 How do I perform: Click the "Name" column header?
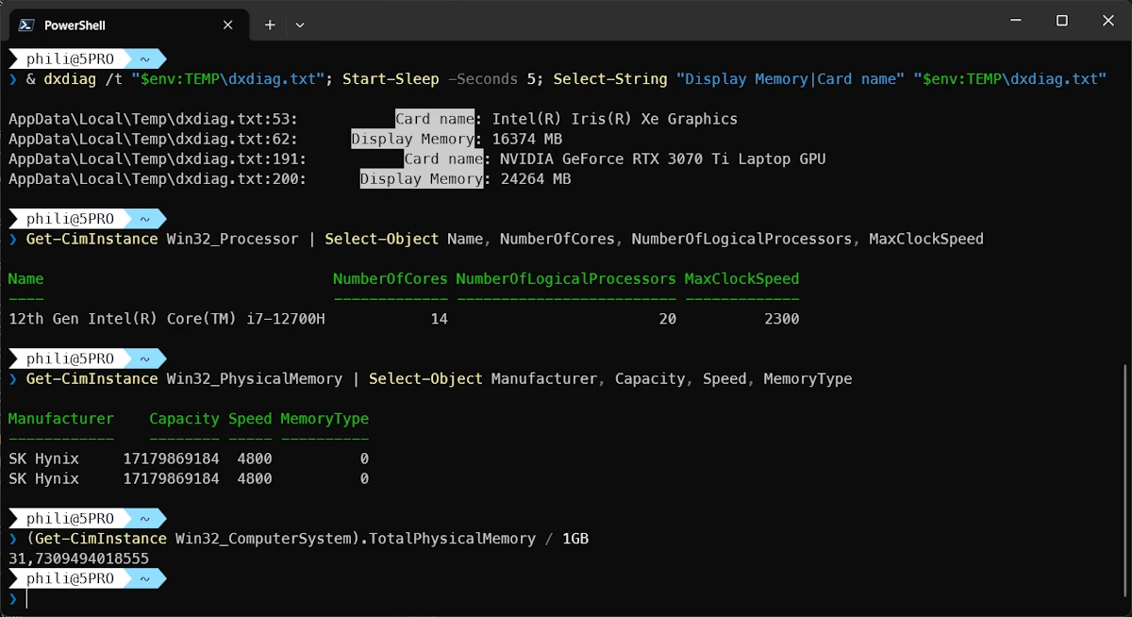tap(26, 278)
